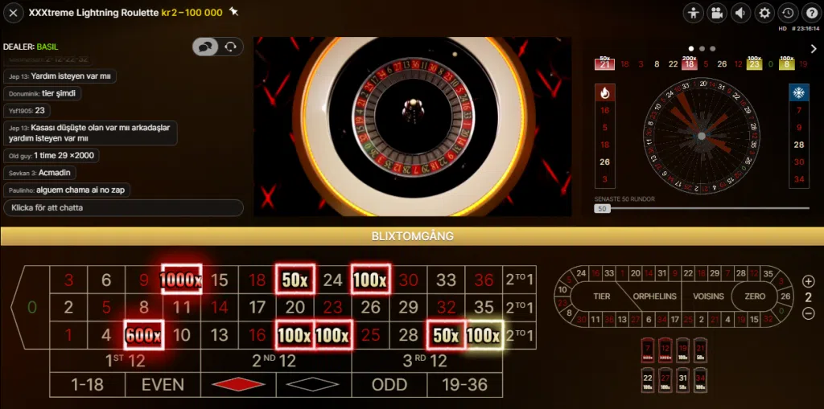
Task: Bet on the black diamond
Action: tap(313, 385)
